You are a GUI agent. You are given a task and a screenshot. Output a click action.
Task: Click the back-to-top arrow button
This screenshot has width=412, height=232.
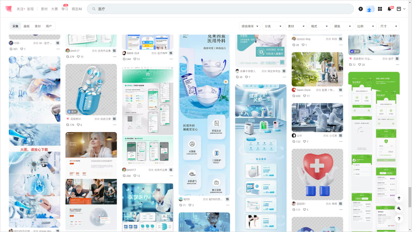tap(399, 198)
